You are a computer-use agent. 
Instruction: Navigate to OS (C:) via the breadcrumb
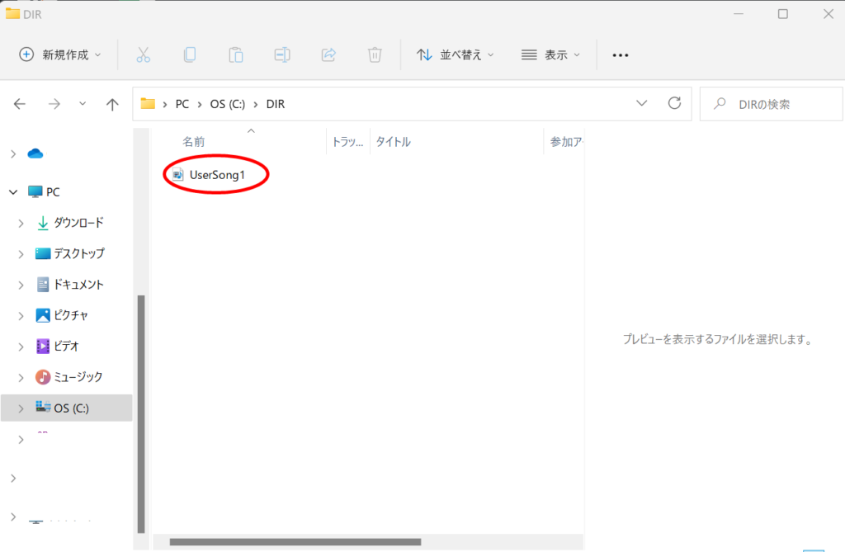tap(227, 103)
